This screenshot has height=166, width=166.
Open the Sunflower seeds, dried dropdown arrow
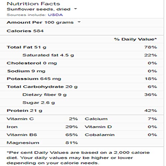(75, 9)
